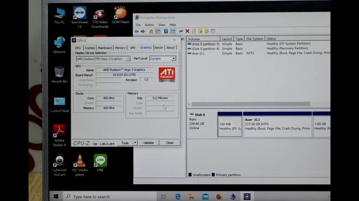Viewport: 359px width, 201px height.
Task: Click the Up one level folder toolbar icon
Action: pyautogui.click(x=151, y=31)
